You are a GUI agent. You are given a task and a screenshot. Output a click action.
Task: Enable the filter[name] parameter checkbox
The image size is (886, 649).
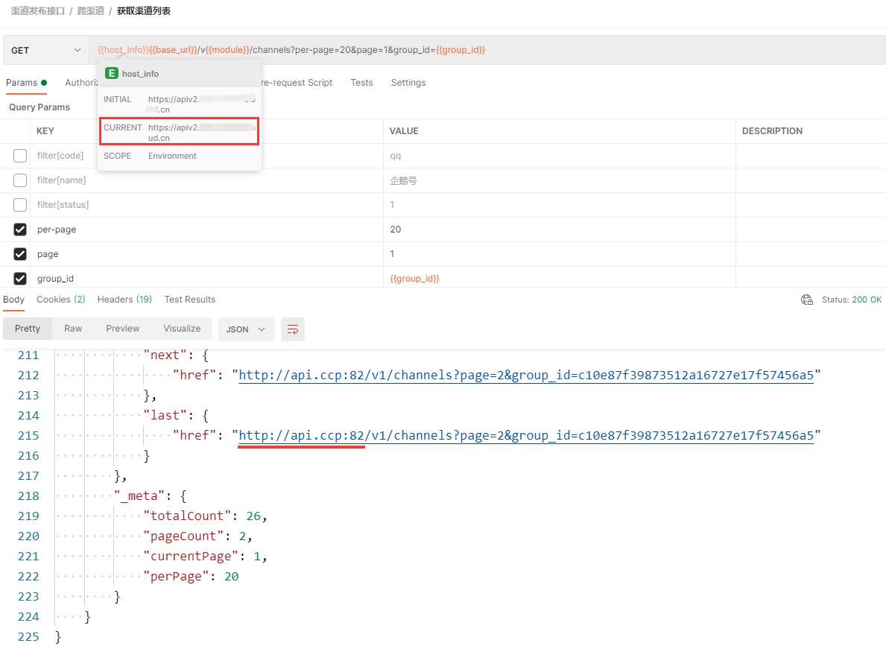point(20,180)
